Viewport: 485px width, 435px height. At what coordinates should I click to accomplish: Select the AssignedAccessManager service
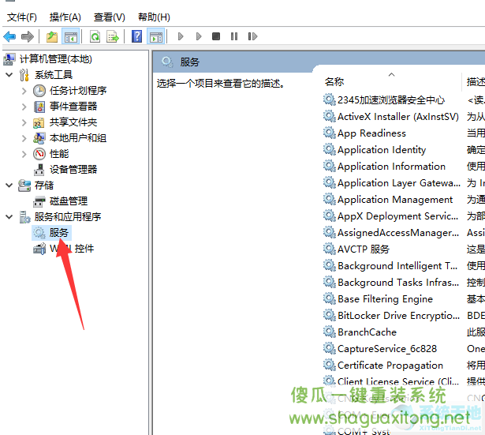pos(398,233)
